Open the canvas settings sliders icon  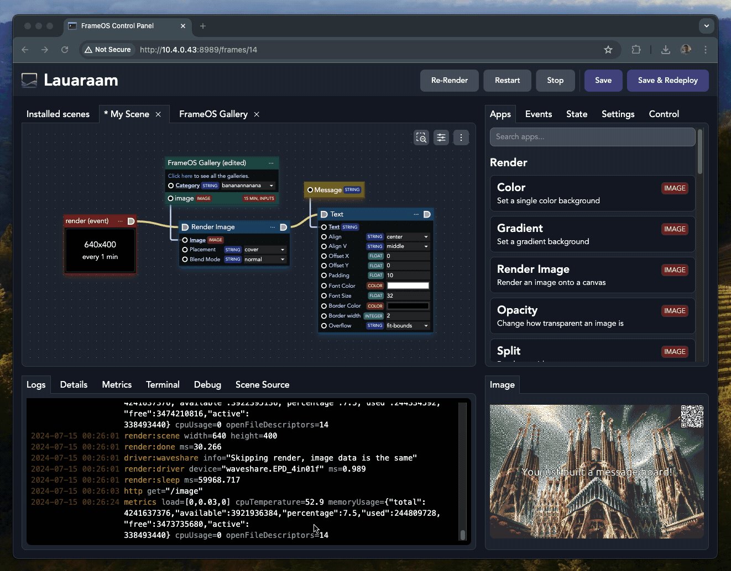441,138
